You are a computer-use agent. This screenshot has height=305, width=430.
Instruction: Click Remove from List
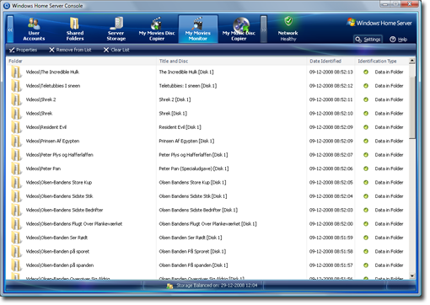click(70, 50)
